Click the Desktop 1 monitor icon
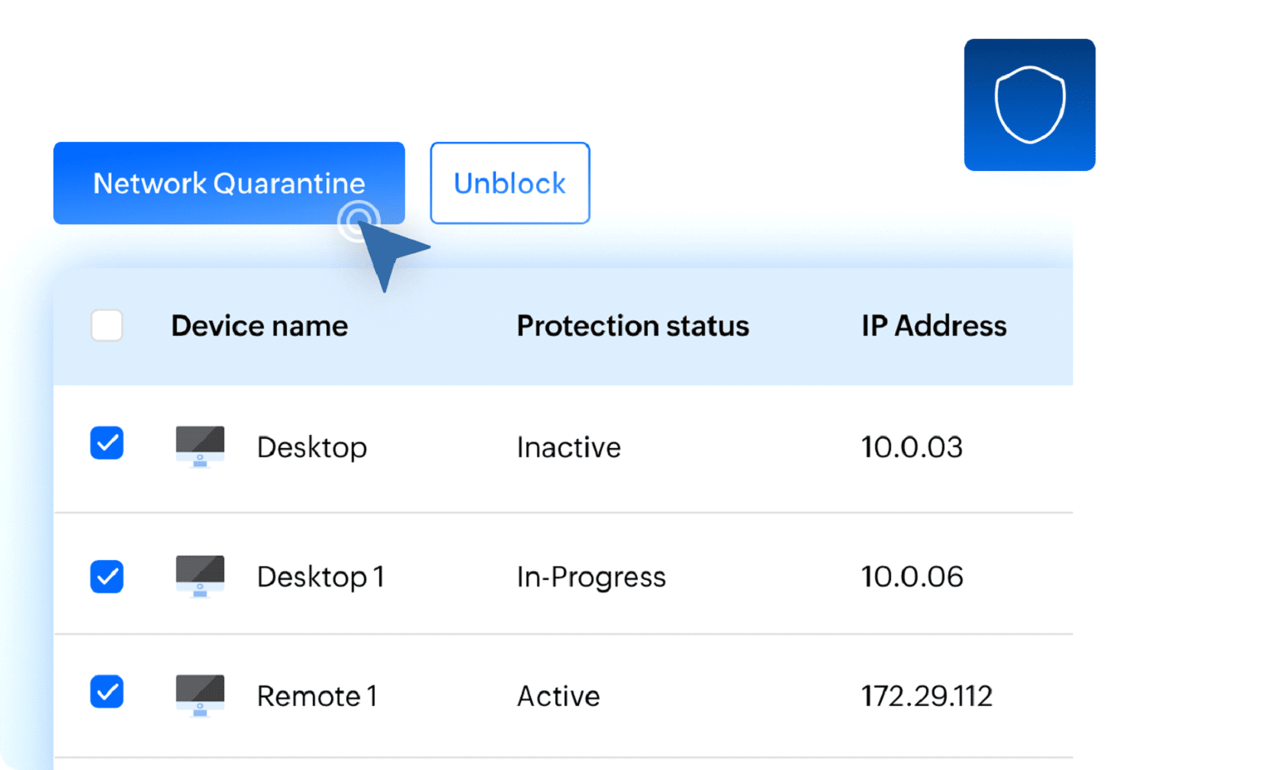 (200, 576)
